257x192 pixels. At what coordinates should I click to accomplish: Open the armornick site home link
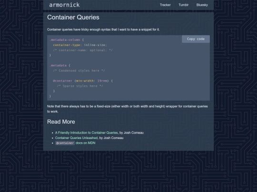(64, 5)
